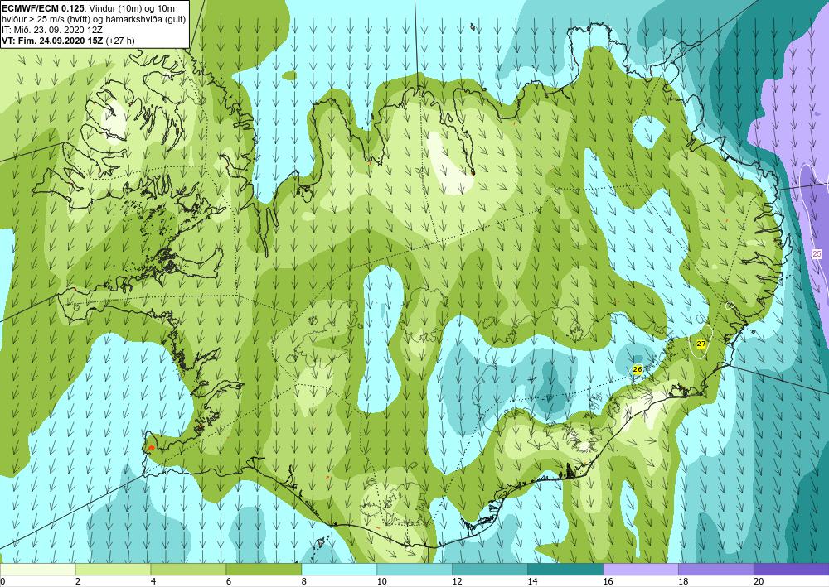Click the scale value '6' label
This screenshot has width=829, height=587.
pos(229,582)
